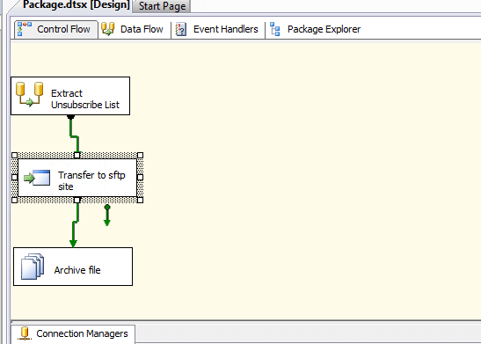This screenshot has height=344, width=481.
Task: Click the Data Flow cylinders icon
Action: (x=107, y=29)
